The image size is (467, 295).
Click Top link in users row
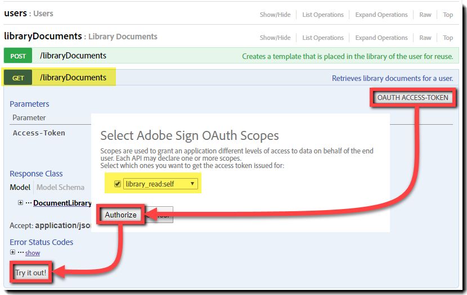(448, 15)
